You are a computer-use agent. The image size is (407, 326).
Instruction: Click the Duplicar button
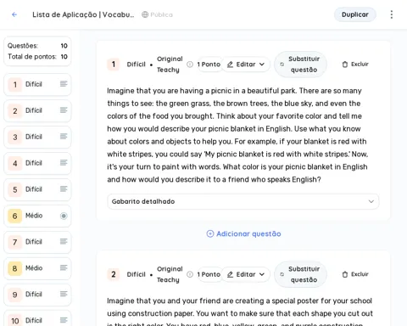tap(355, 14)
